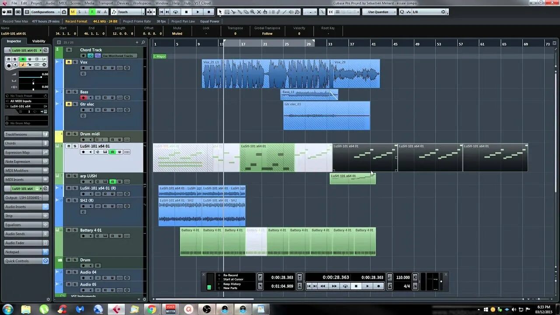Click Record in the top toolbar

tap(208, 12)
